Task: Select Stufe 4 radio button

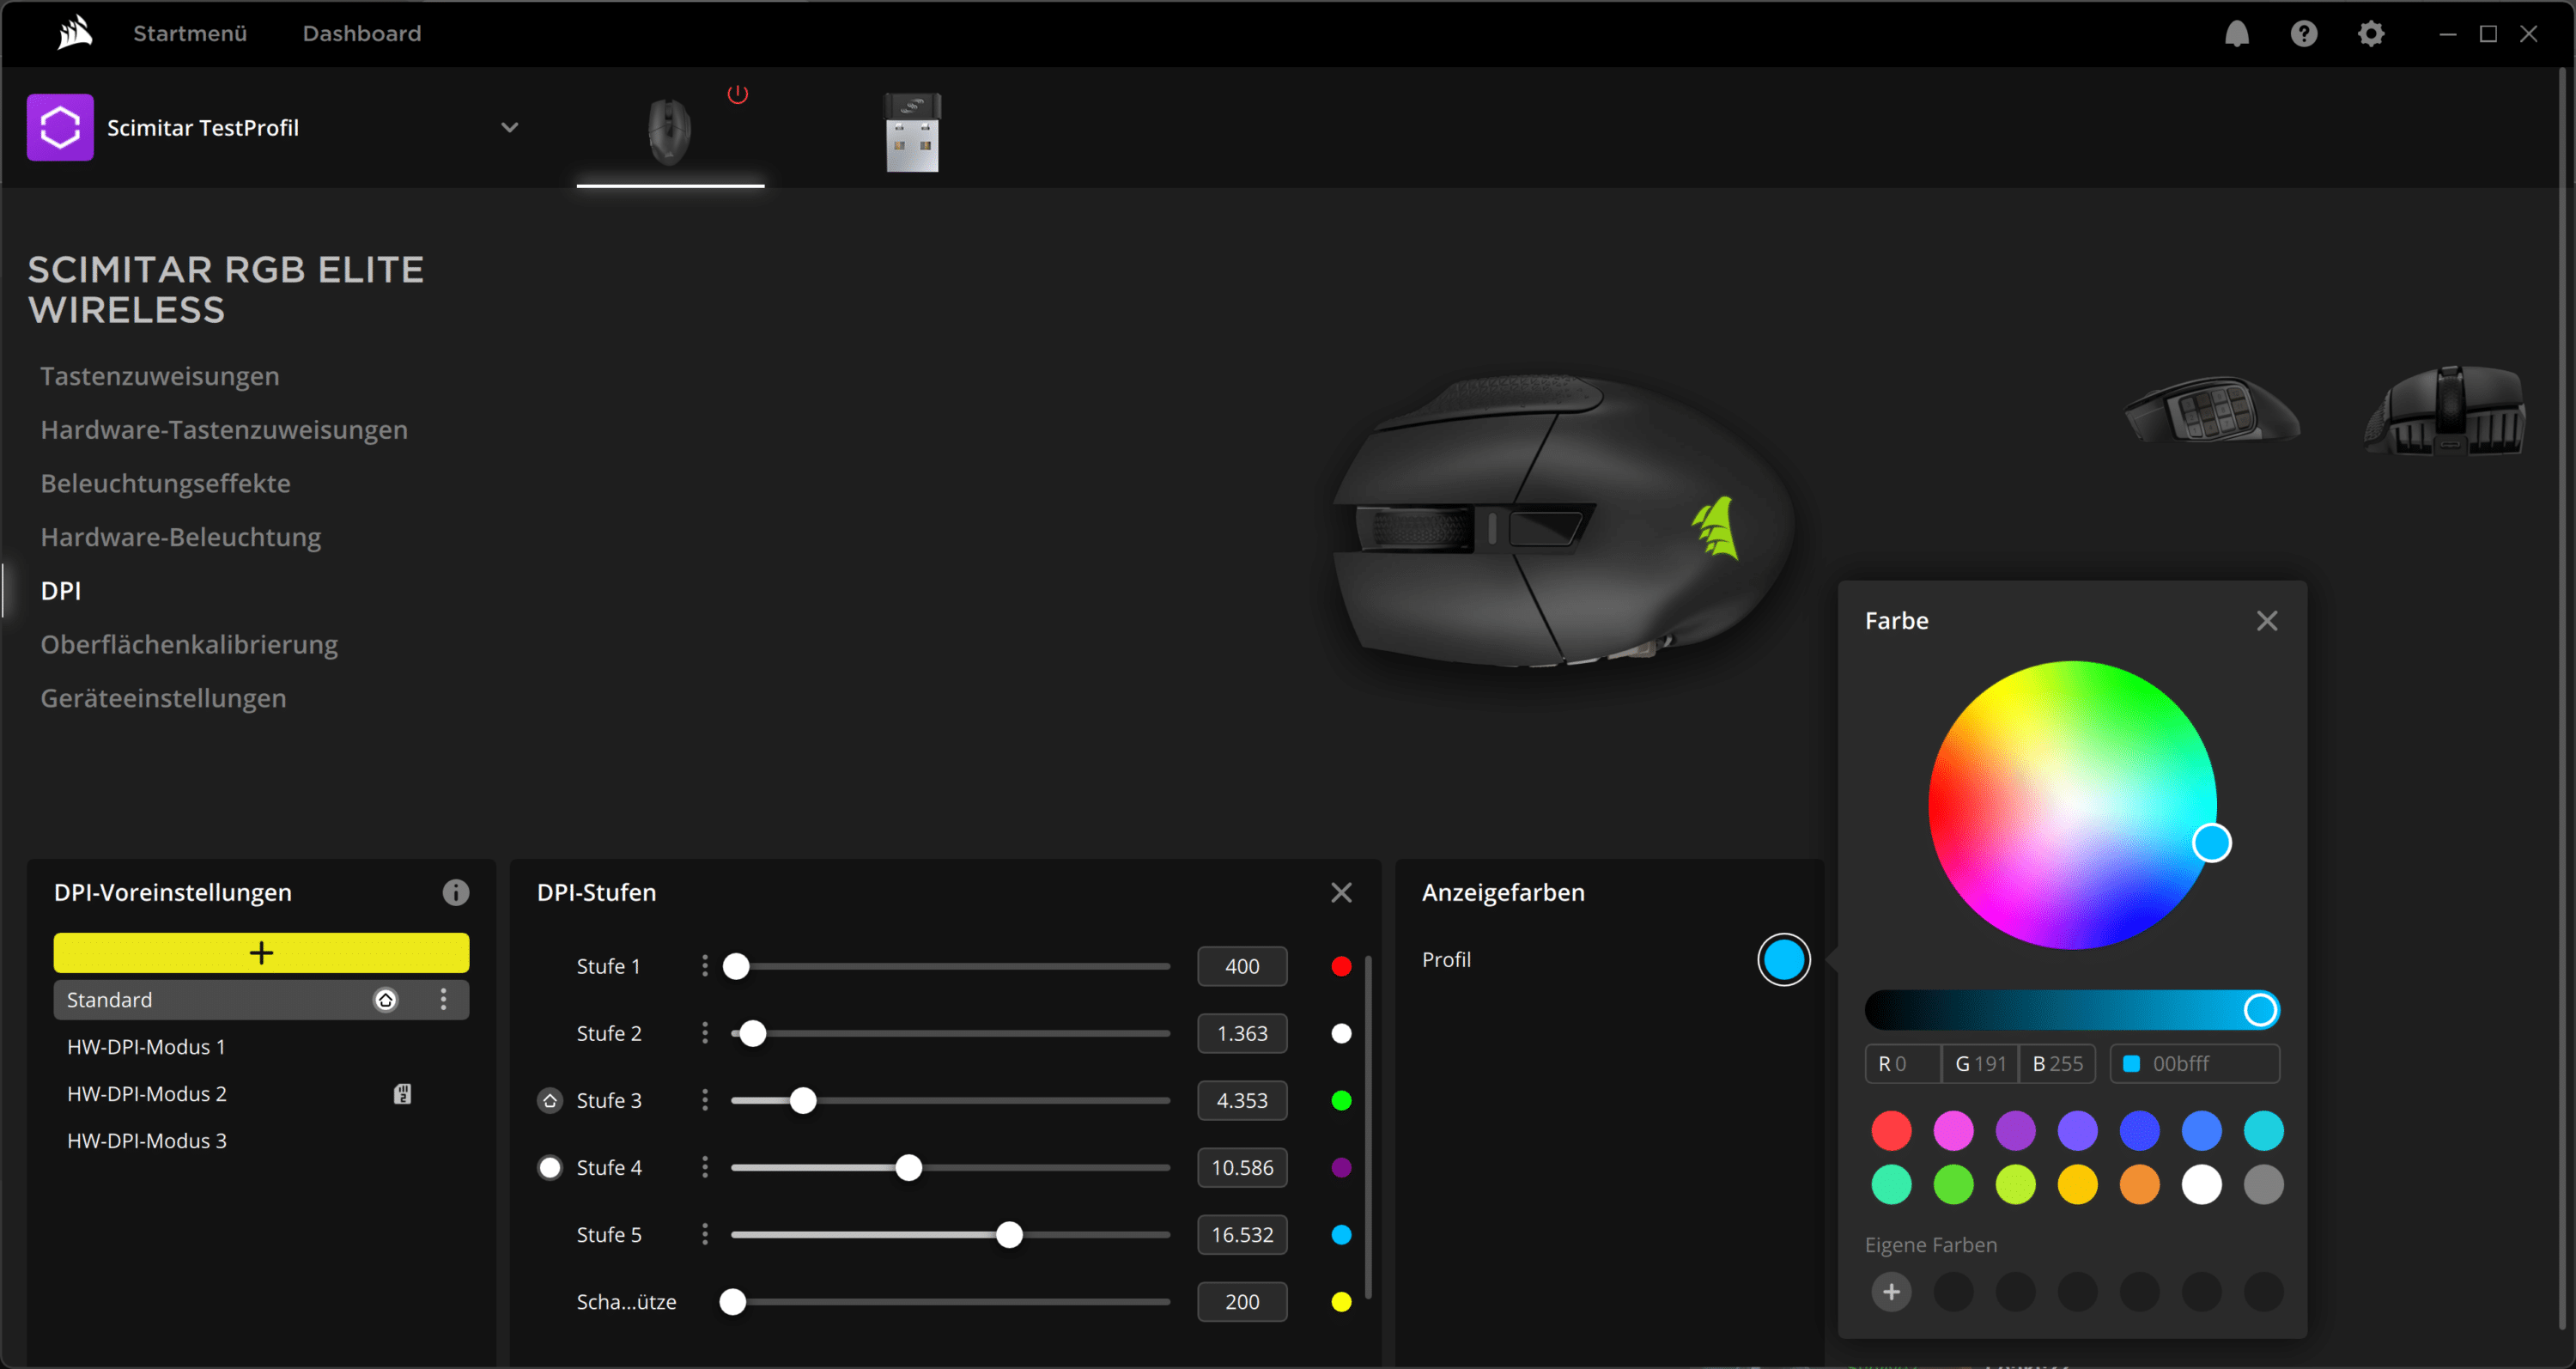Action: [x=550, y=1167]
